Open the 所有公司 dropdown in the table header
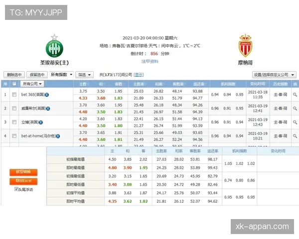Screen dimensions: 299x239 click(x=33, y=84)
